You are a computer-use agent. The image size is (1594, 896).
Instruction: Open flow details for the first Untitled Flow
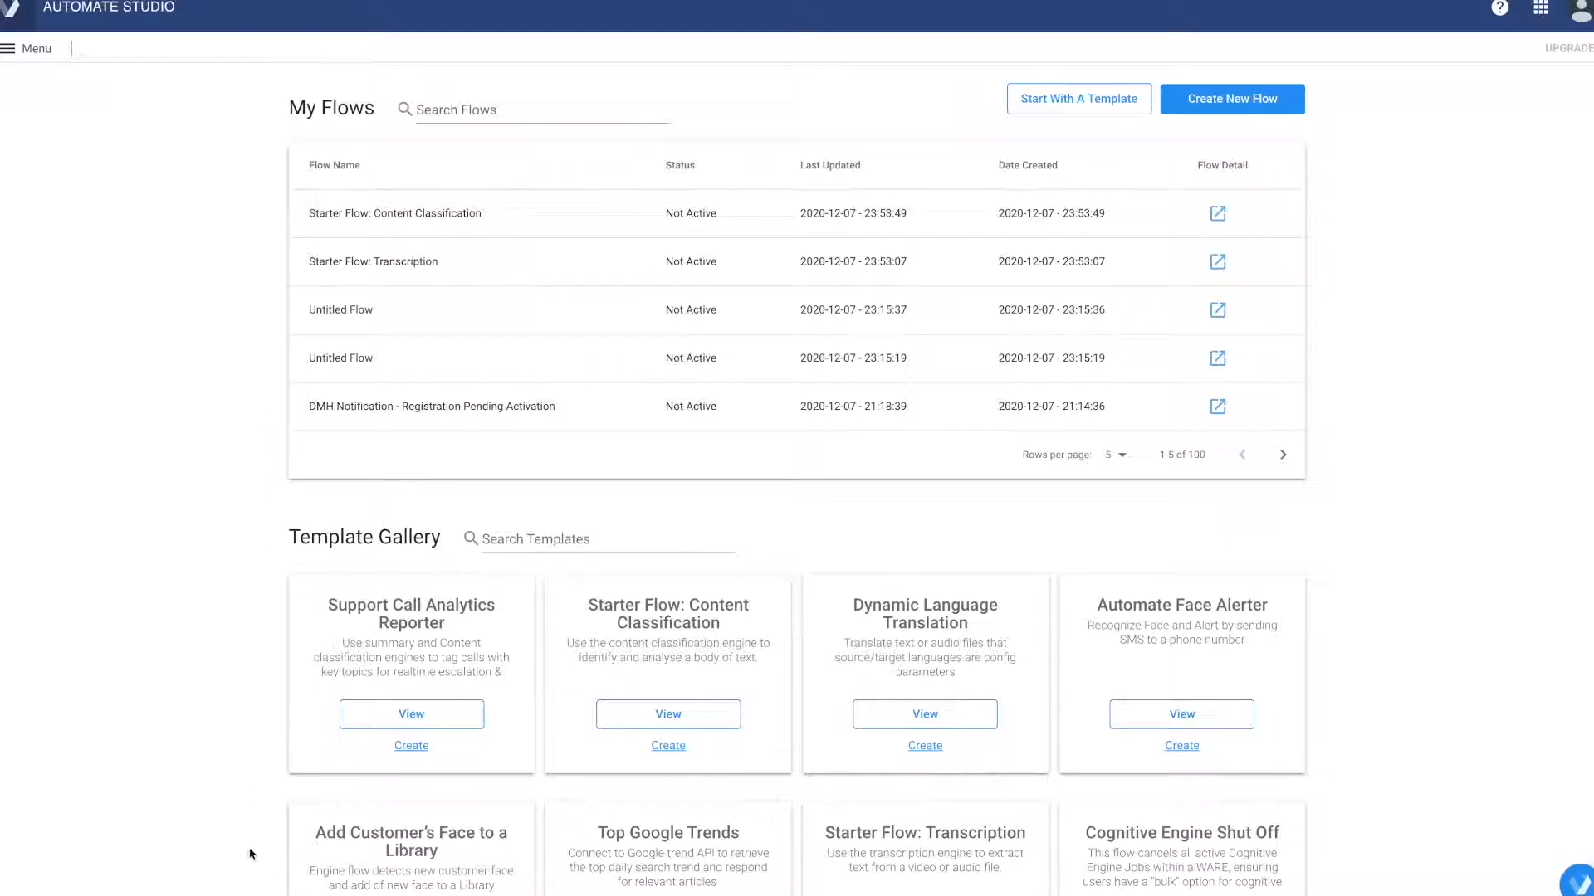pyautogui.click(x=1217, y=309)
